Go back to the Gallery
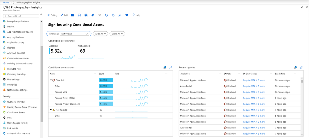The width and height of the screenshot is (309, 138). click(x=52, y=15)
